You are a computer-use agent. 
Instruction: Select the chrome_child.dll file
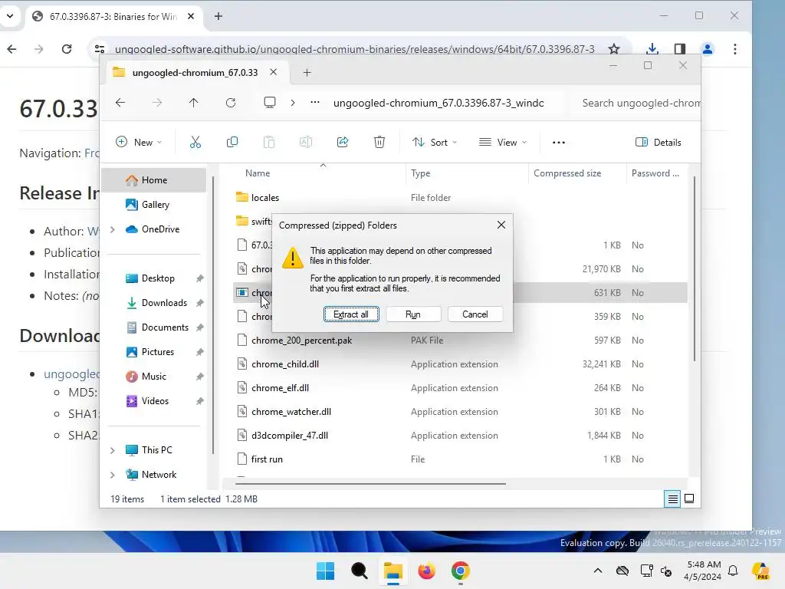[x=285, y=364]
